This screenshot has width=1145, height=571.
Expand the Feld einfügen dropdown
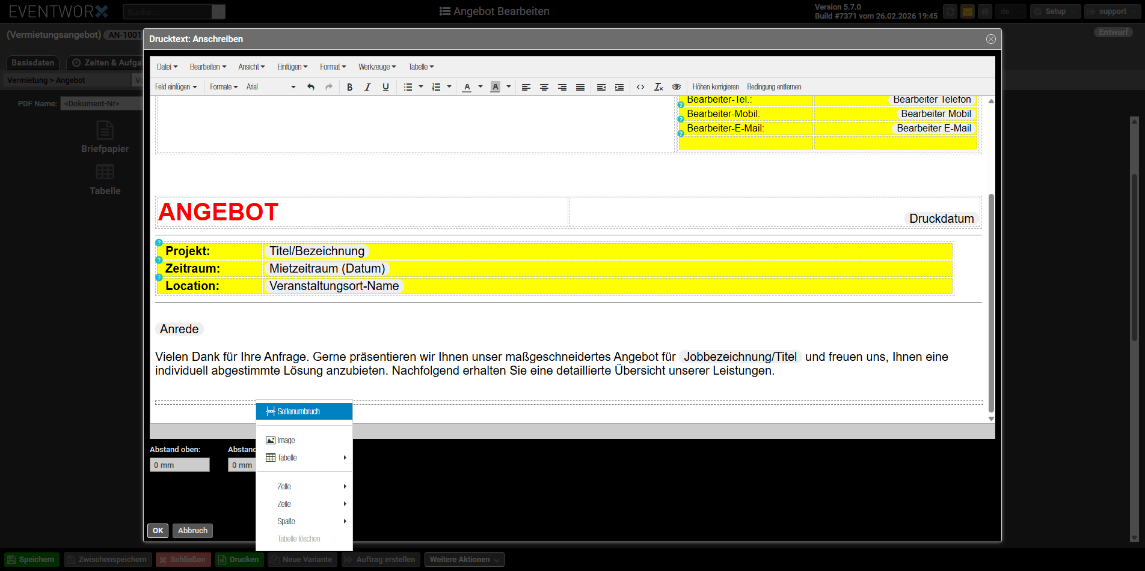(176, 87)
